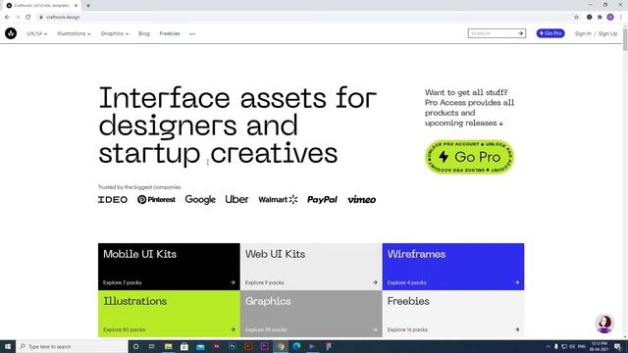Image resolution: width=628 pixels, height=353 pixels.
Task: Open the browser extensions puzzle icon
Action: [x=600, y=18]
